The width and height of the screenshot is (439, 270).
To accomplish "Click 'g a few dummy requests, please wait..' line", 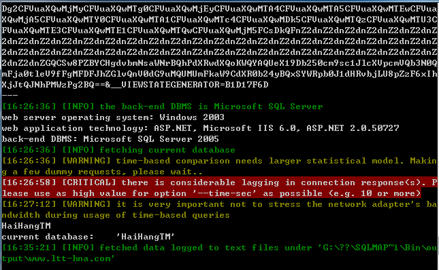I will click(x=102, y=172).
